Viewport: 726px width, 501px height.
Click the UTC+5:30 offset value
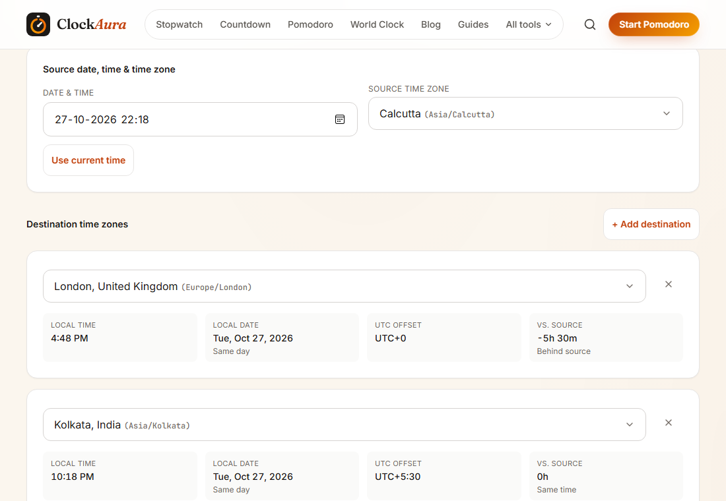click(398, 477)
